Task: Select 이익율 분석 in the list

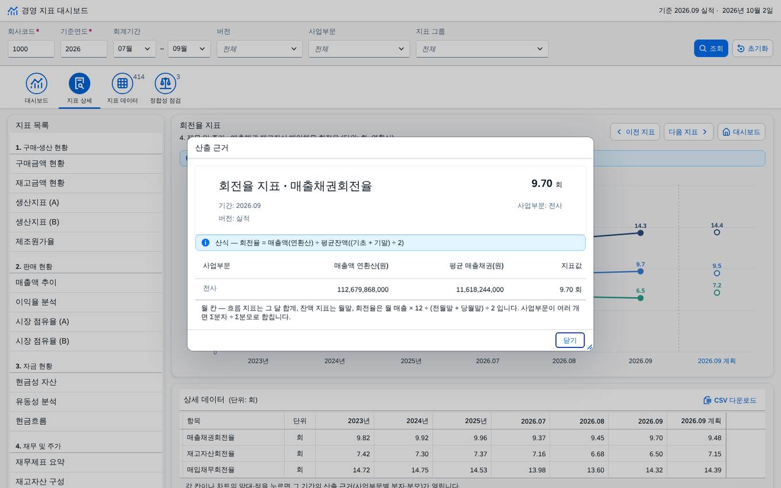Action: pyautogui.click(x=86, y=302)
